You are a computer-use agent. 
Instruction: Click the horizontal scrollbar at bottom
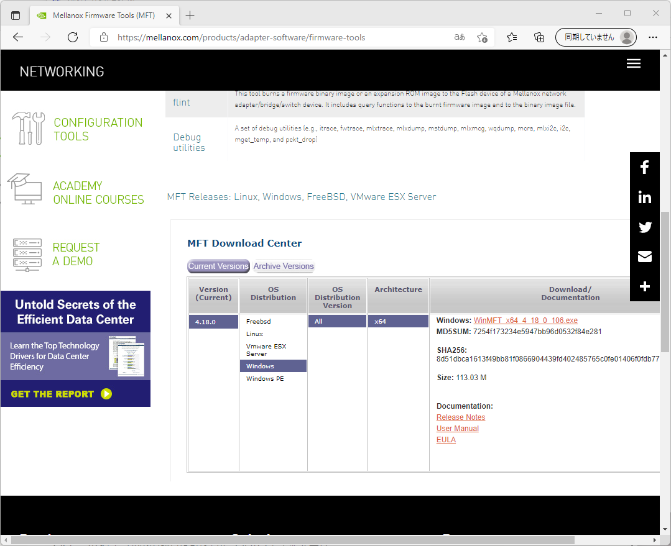pos(293,540)
